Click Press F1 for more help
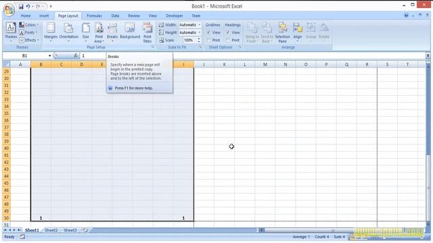This screenshot has height=243, width=433. point(134,88)
